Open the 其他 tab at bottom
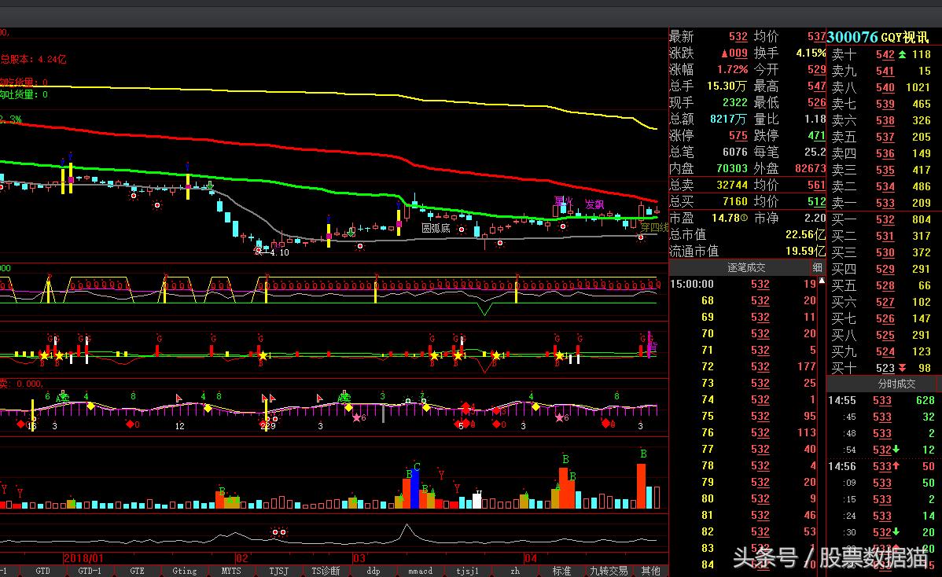The height and width of the screenshot is (577, 942). click(651, 571)
